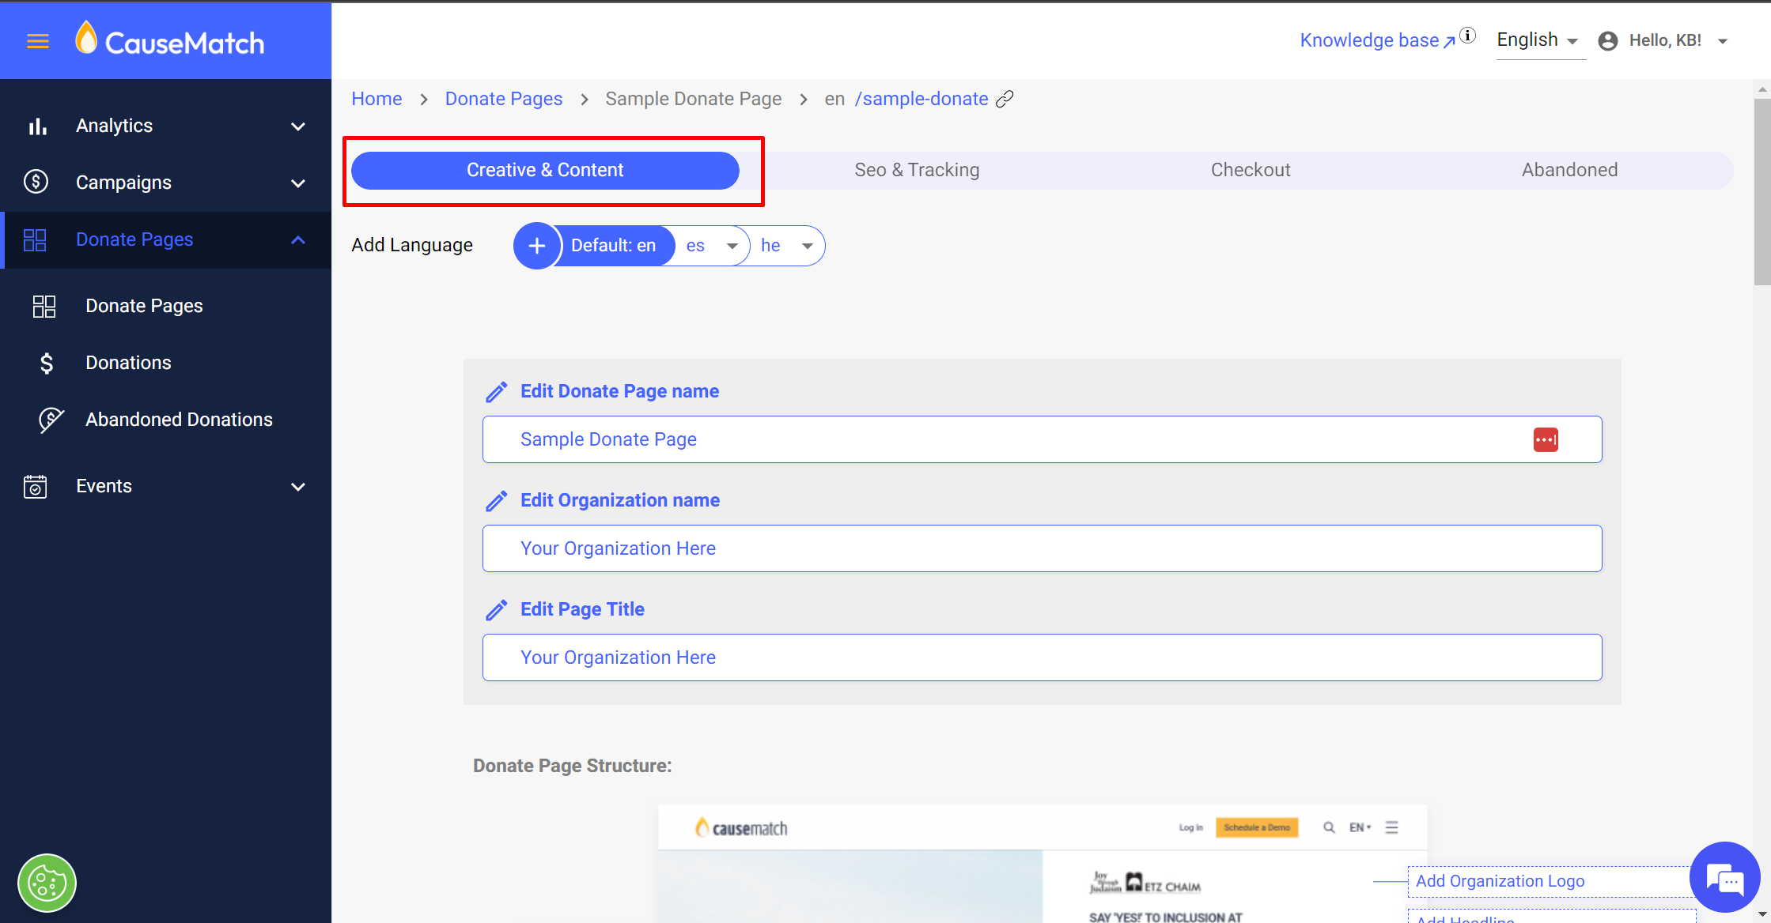Open the he language dropdown arrow
Screen dimensions: 1771x923
point(807,246)
